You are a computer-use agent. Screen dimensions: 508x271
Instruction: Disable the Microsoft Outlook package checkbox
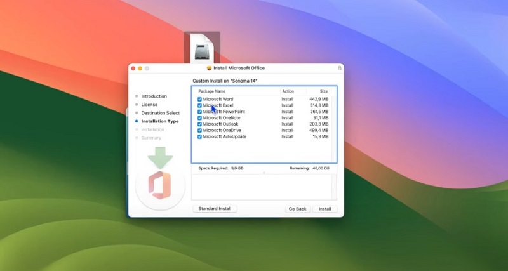[x=199, y=124]
